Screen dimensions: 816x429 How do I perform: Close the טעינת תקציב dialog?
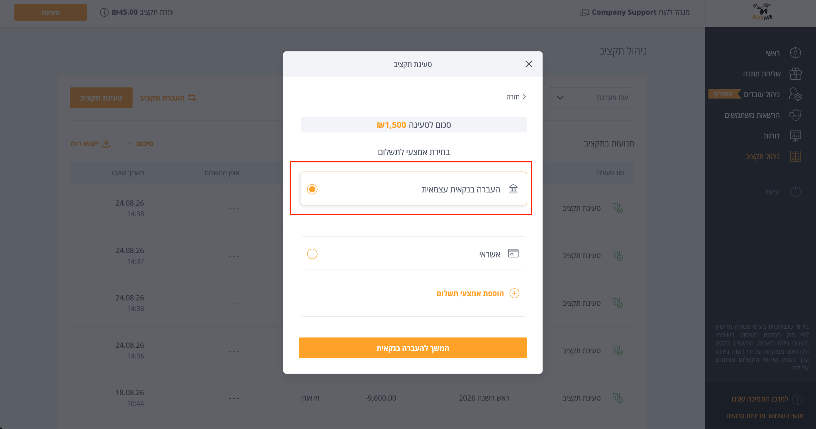pos(529,64)
